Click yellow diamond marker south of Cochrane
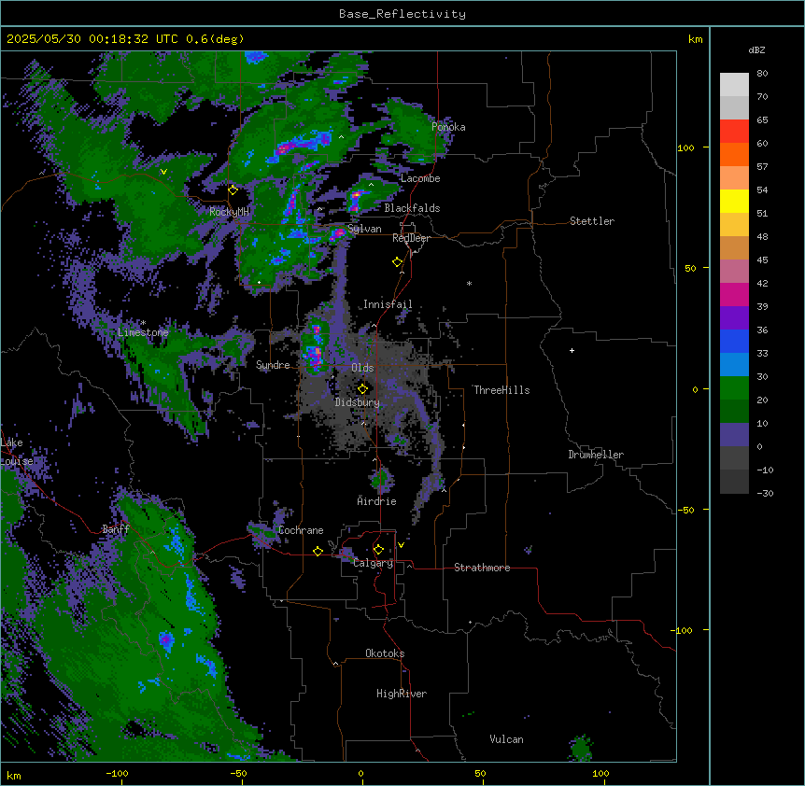This screenshot has width=805, height=786. pyautogui.click(x=318, y=551)
